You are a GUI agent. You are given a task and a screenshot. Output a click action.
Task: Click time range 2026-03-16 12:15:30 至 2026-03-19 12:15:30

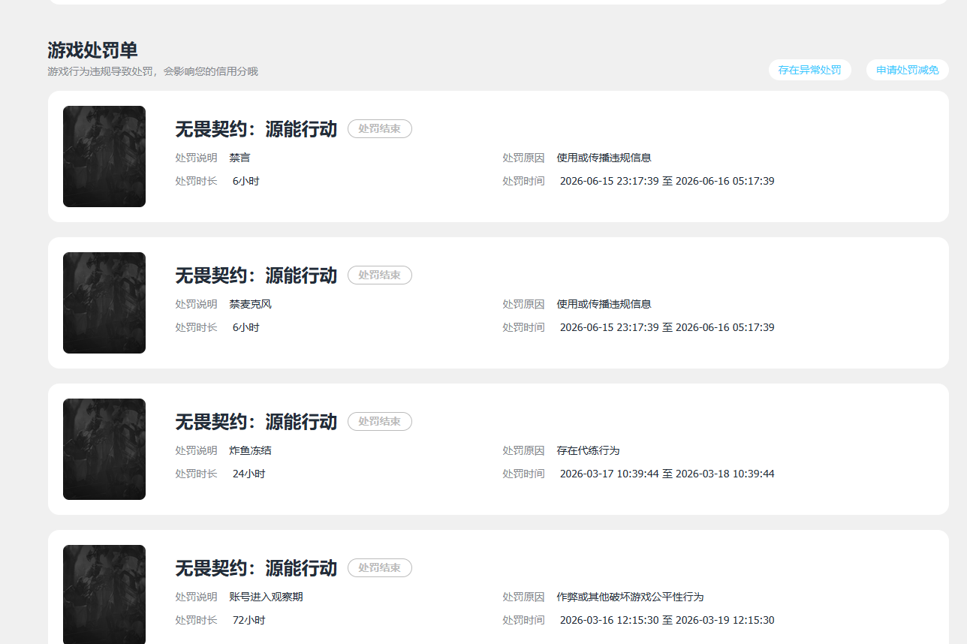(x=667, y=620)
